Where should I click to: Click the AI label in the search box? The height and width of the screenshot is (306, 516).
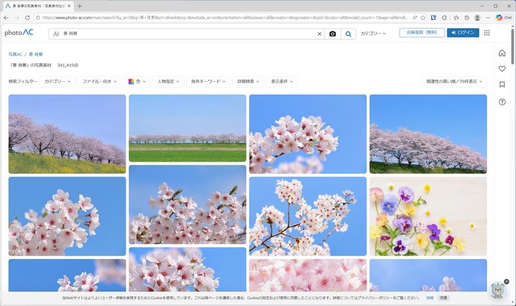[56, 34]
